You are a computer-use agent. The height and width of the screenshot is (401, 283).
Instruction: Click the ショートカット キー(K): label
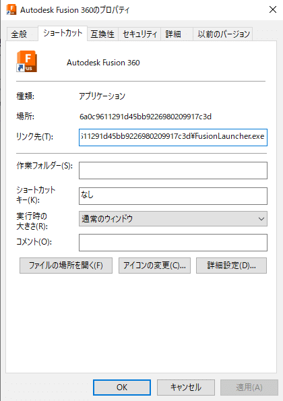tap(36, 195)
